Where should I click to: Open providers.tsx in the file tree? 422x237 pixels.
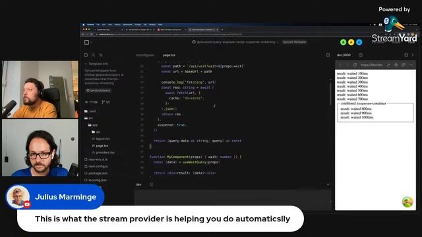(x=104, y=153)
